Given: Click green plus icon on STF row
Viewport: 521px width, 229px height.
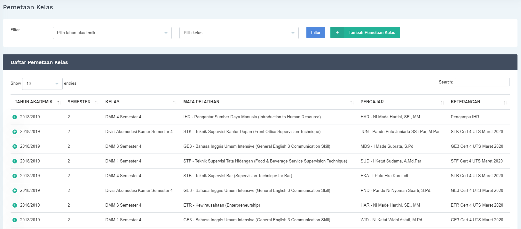Looking at the screenshot, I should (x=15, y=161).
